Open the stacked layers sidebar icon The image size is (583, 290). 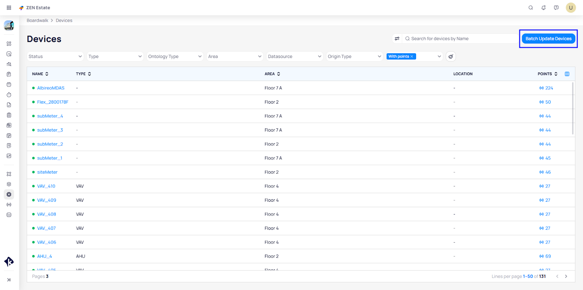click(x=9, y=184)
